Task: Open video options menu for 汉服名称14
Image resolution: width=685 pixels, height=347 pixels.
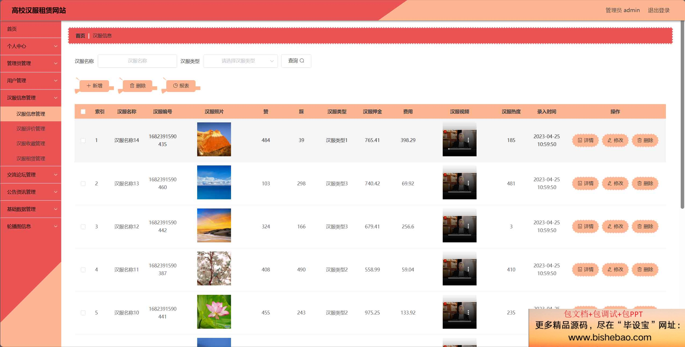Action: click(468, 140)
